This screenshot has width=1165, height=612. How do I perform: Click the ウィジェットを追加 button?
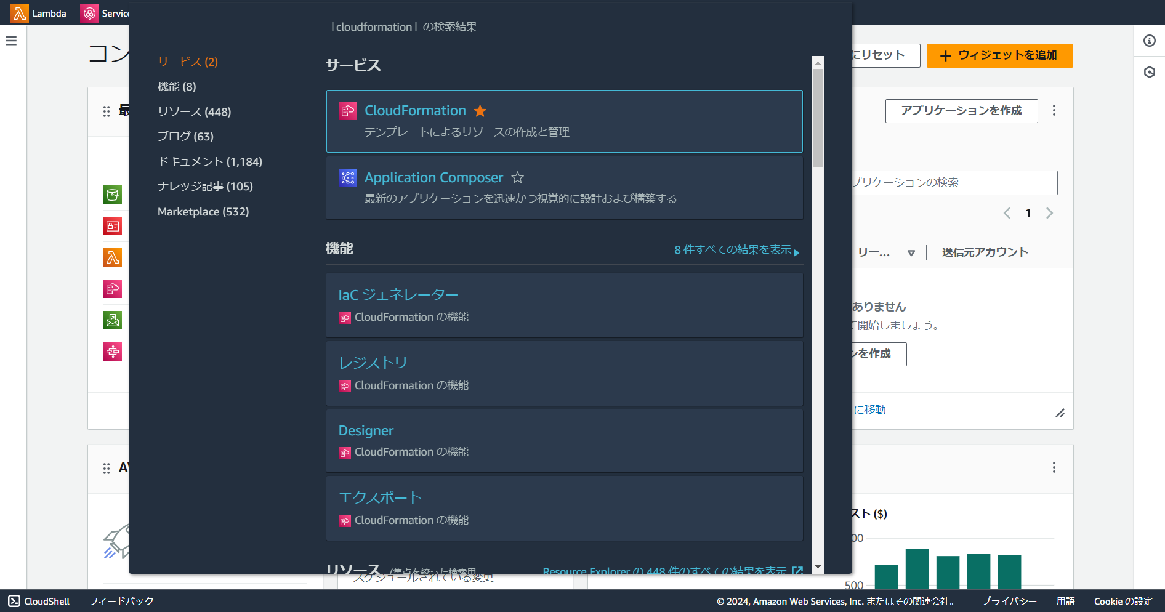point(999,55)
